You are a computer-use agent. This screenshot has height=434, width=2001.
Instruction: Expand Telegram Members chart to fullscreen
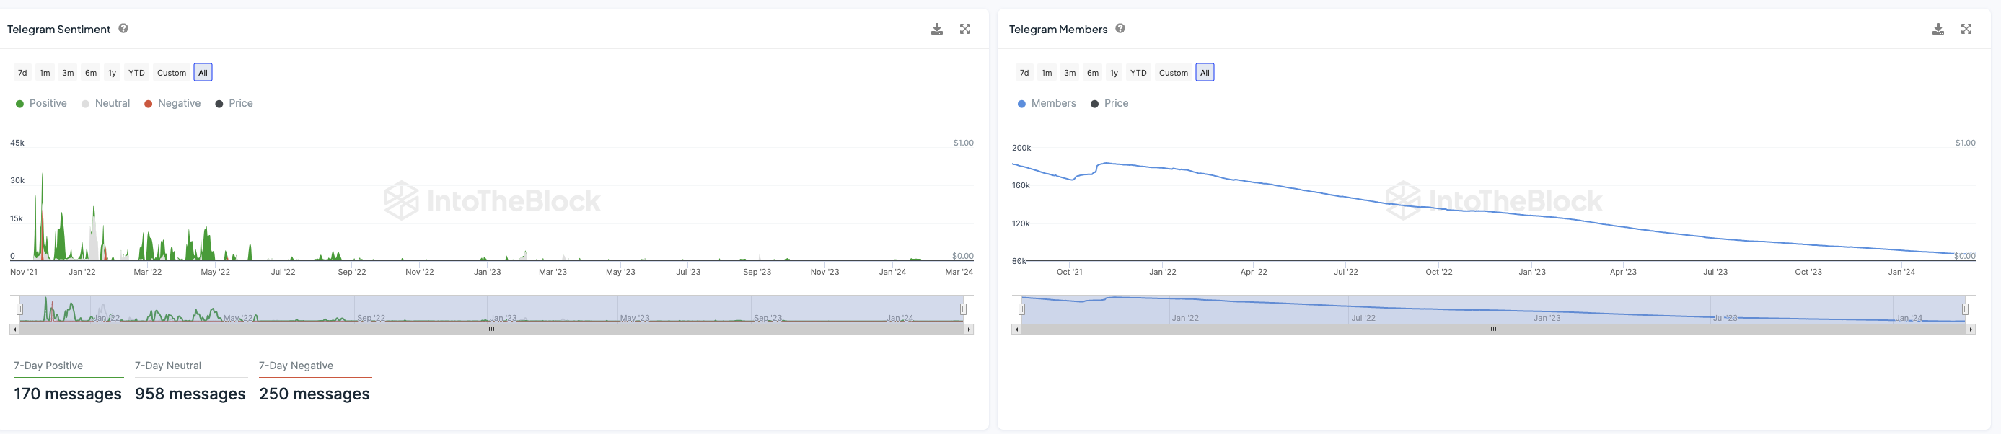point(1966,29)
